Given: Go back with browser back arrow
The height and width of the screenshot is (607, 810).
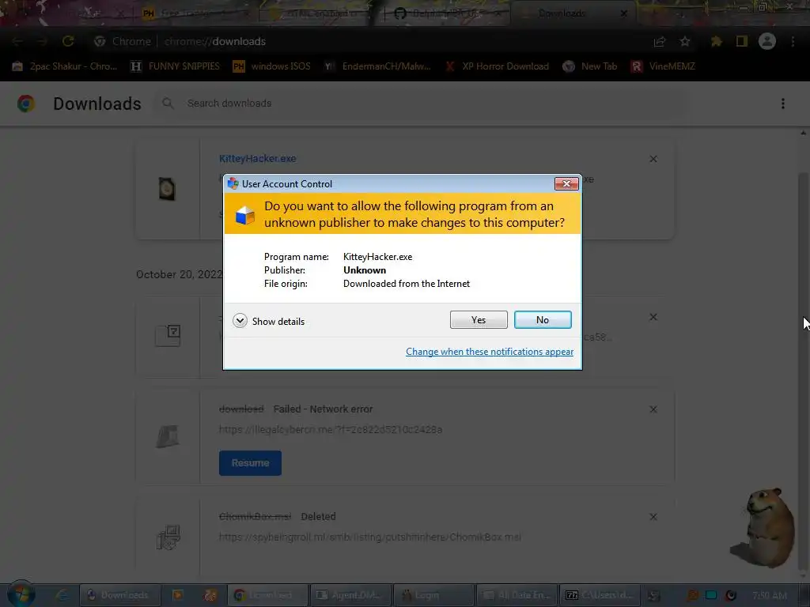Looking at the screenshot, I should (17, 41).
